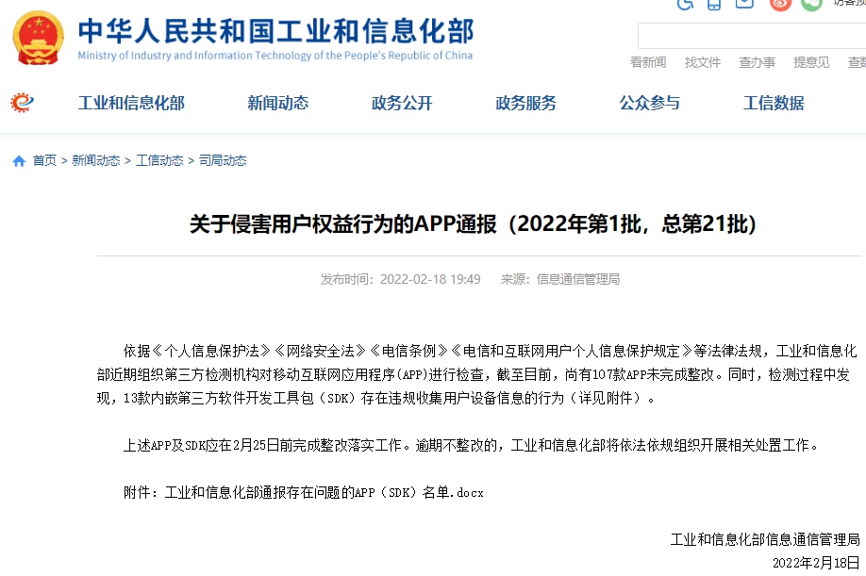Click the accessibility (barrier-free) icon

[x=683, y=6]
